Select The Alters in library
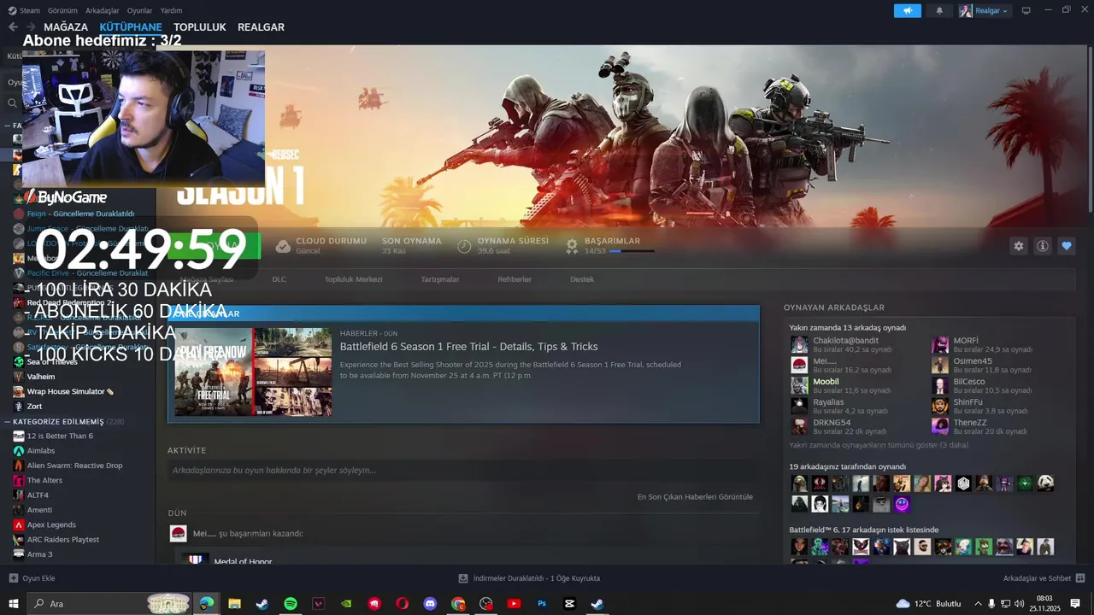 [44, 480]
